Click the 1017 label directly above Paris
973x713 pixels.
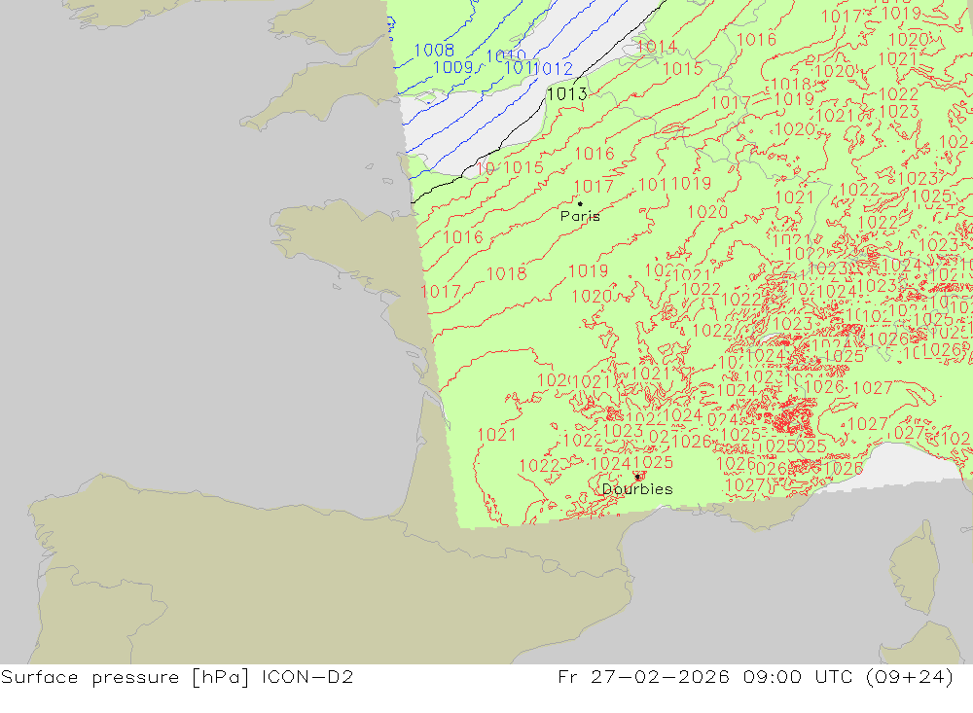click(594, 186)
